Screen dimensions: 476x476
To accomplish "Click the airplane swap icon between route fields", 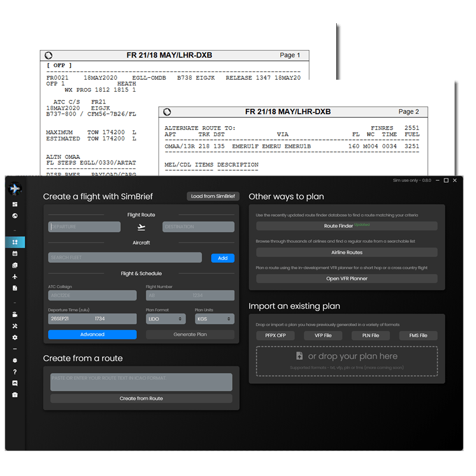I will pos(141,226).
